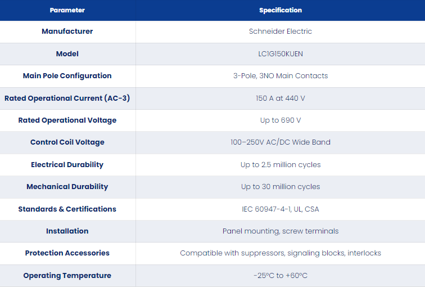Select the Main Pole Configuration label
This screenshot has width=425, height=287.
pos(67,75)
